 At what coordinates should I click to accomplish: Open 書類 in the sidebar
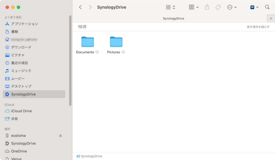pyautogui.click(x=34, y=32)
